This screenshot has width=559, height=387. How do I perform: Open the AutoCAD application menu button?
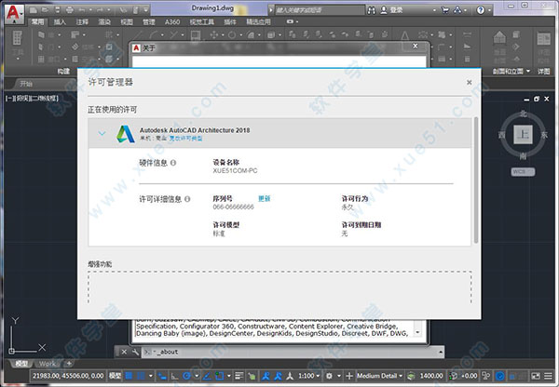tap(14, 13)
